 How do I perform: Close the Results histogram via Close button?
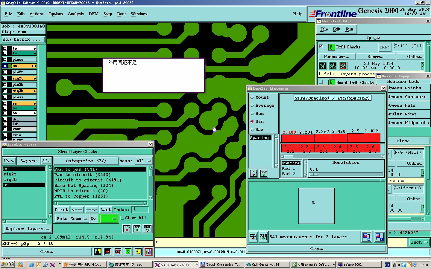click(317, 249)
